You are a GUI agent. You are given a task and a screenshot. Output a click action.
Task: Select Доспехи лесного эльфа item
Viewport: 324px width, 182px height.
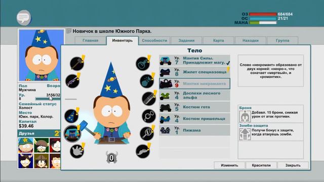coord(194,96)
